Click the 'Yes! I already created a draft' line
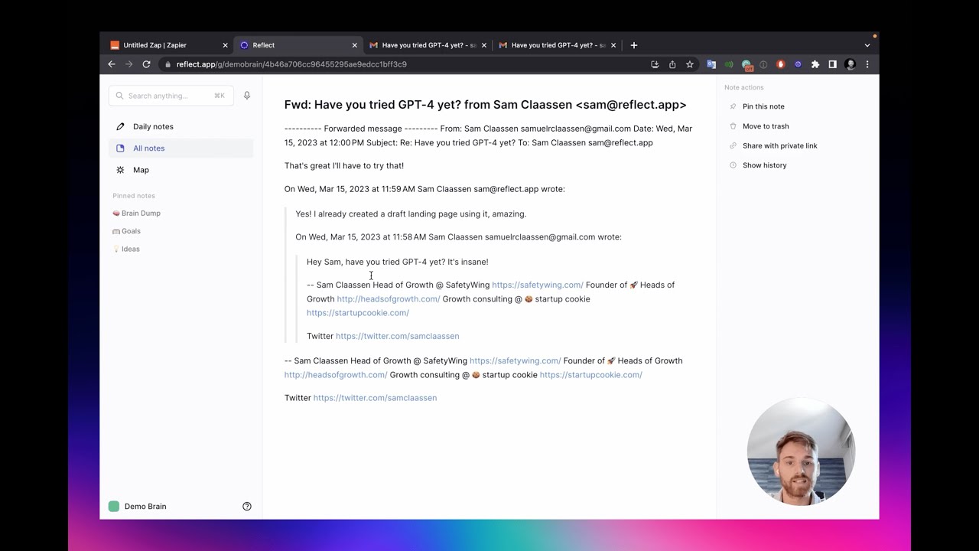This screenshot has height=551, width=979. 411,214
